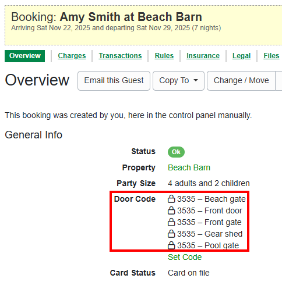Image resolution: width=282 pixels, height=282 pixels.
Task: Open the Copy To dropdown
Action: [x=178, y=81]
